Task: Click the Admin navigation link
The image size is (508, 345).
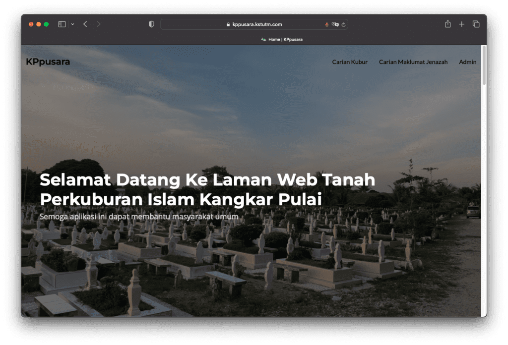Action: [x=467, y=61]
